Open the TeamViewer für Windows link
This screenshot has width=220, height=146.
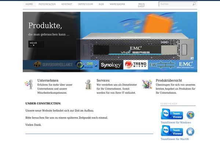(x=176, y=123)
